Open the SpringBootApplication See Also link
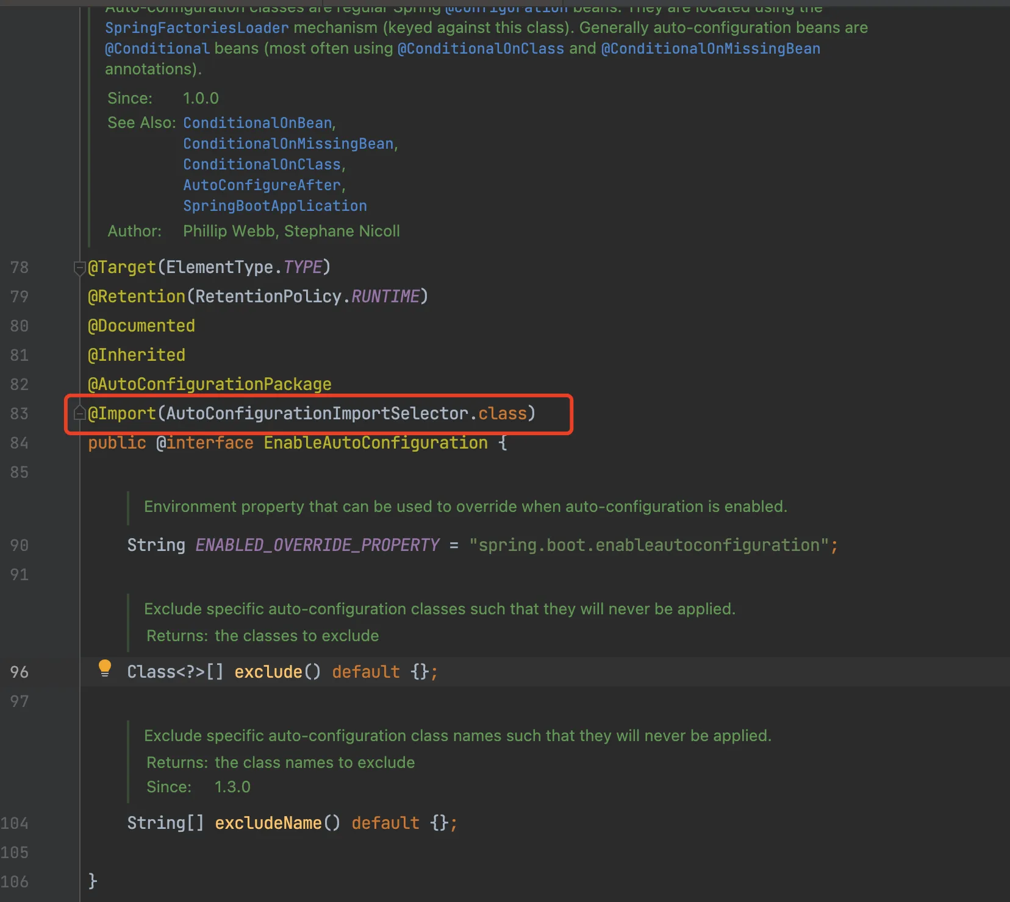Screen dimensions: 1010x902 [275, 206]
